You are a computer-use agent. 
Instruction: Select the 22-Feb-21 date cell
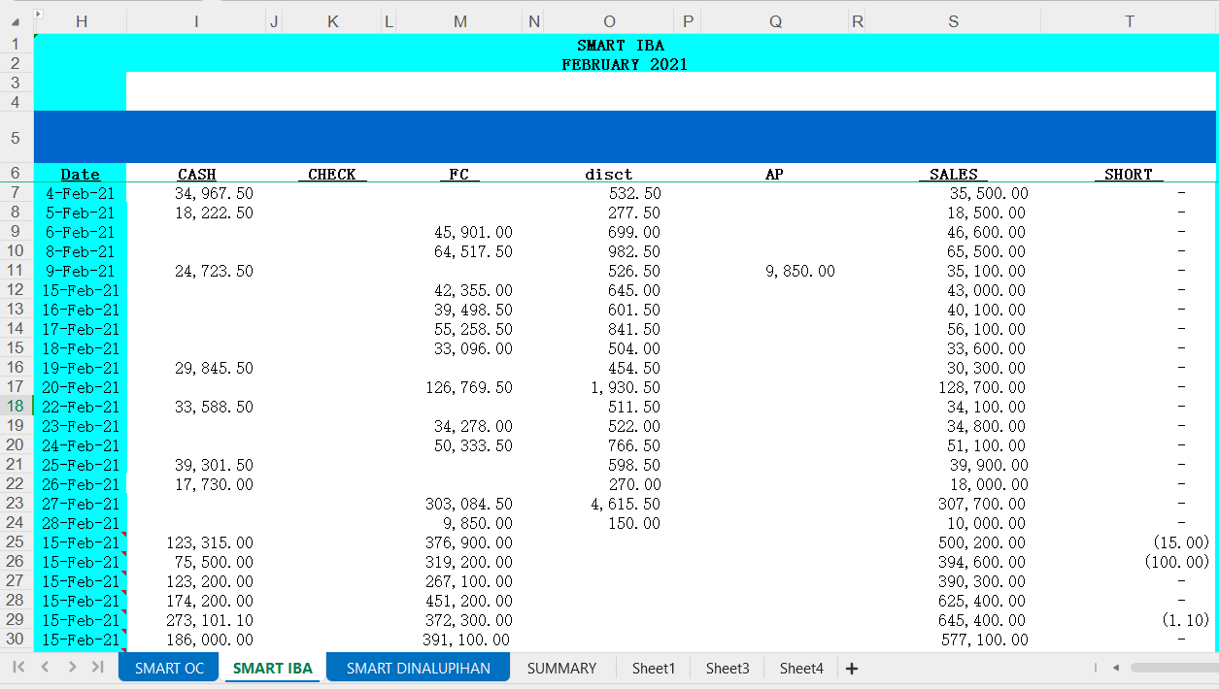(x=81, y=407)
